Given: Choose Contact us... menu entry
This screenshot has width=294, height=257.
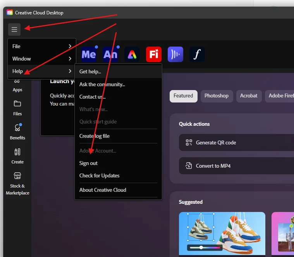Looking at the screenshot, I should pos(118,97).
